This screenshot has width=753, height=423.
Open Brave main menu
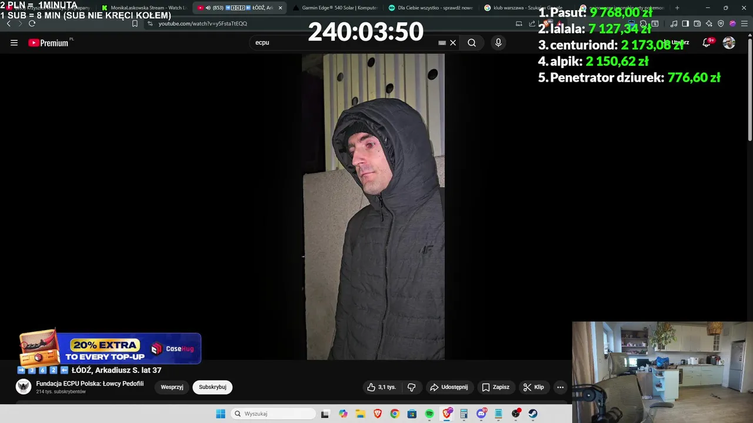[744, 23]
